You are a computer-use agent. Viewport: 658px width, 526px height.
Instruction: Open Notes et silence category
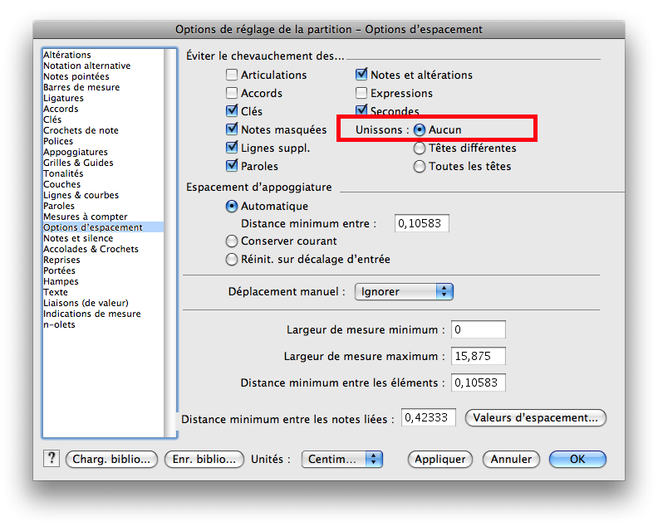tap(79, 238)
